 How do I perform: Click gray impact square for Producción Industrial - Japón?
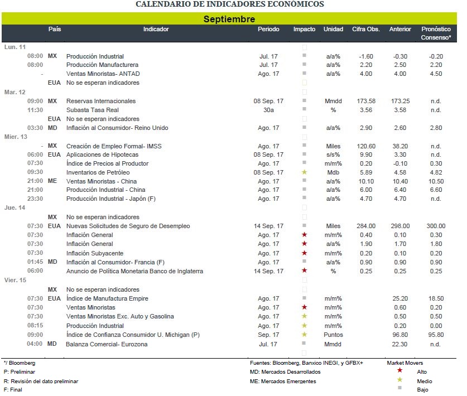(305, 197)
